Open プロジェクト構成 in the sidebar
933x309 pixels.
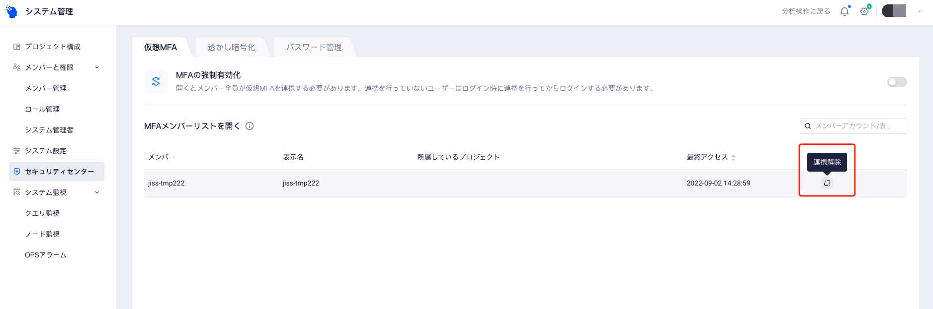point(53,47)
